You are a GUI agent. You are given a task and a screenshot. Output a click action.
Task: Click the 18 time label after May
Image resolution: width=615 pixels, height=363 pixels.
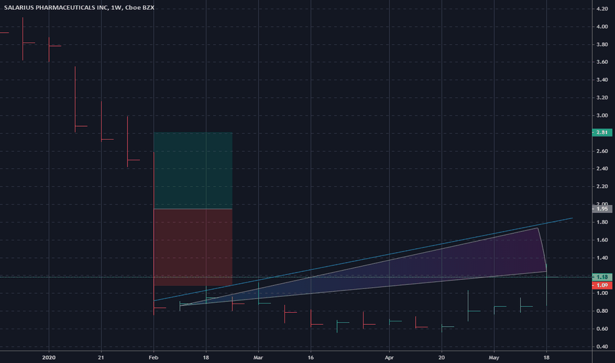546,358
